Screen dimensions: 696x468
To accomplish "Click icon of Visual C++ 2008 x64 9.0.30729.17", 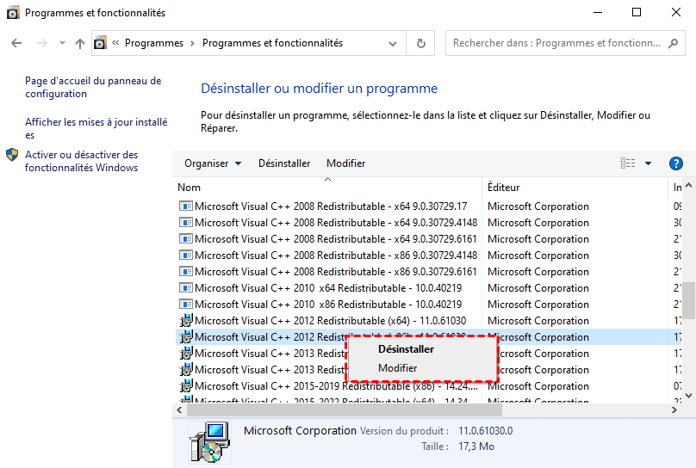I will pyautogui.click(x=185, y=206).
